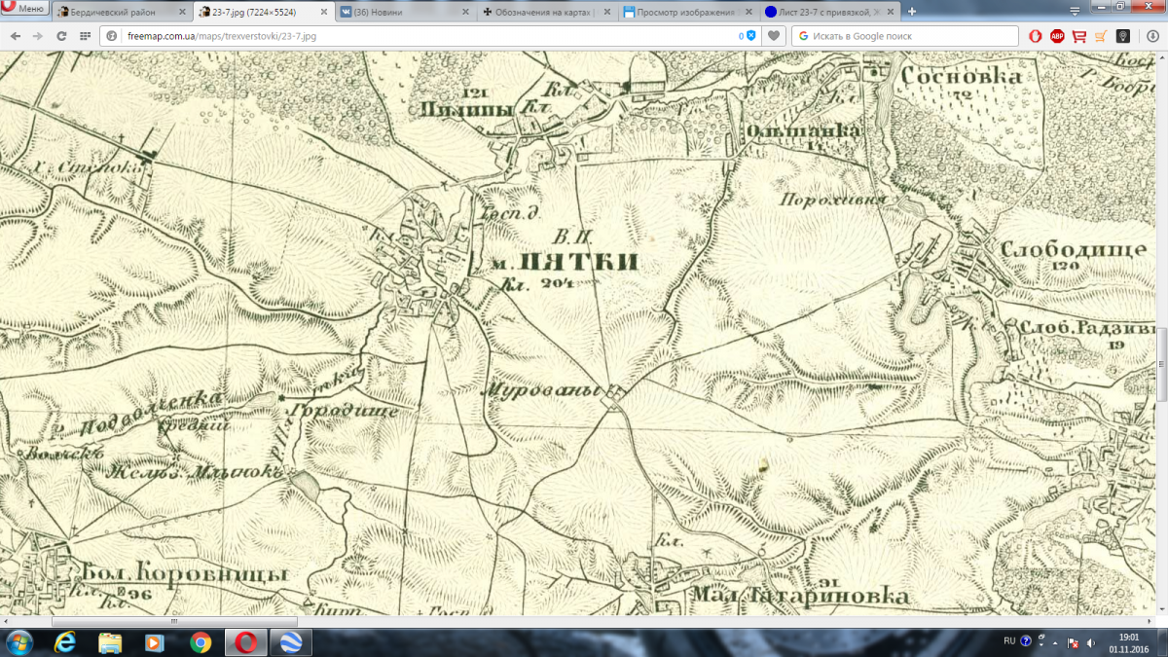Open the downloads arrow icon

coord(1150,36)
